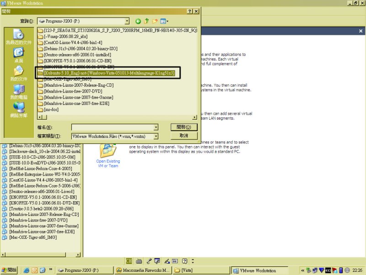This screenshot has width=366, height=275.
Task: Go up one folder level in Open dialog
Action: click(x=146, y=21)
